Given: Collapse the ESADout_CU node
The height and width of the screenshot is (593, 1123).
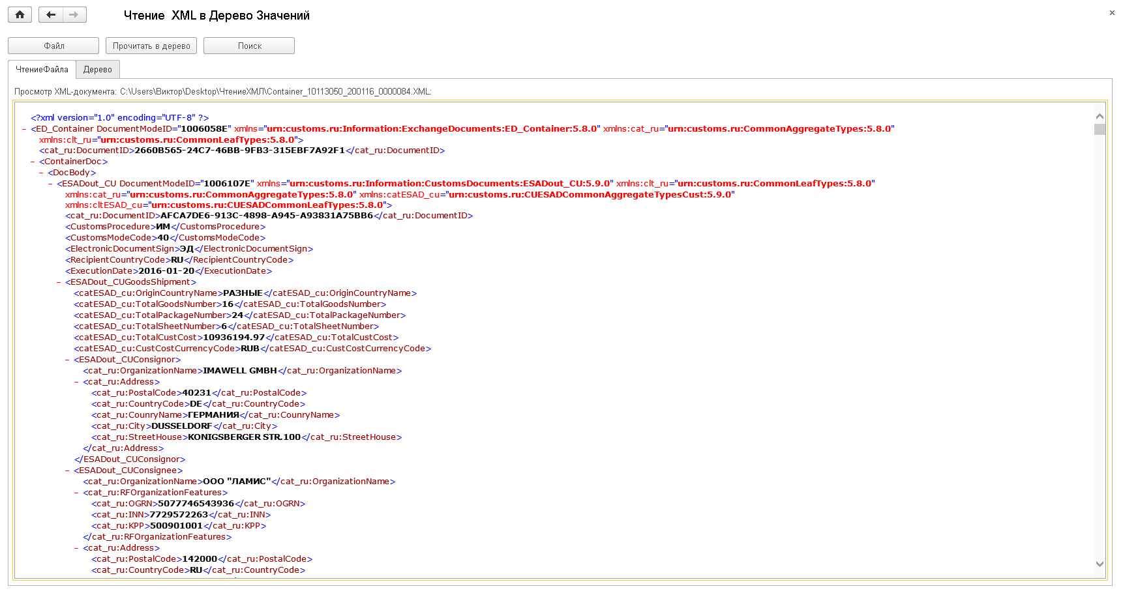Looking at the screenshot, I should point(50,184).
